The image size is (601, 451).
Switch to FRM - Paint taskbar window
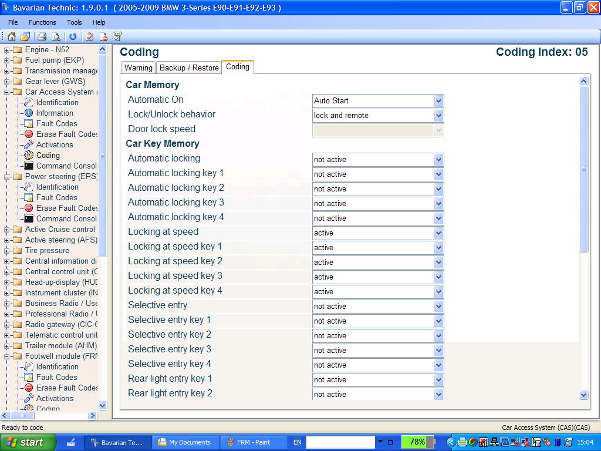point(253,442)
